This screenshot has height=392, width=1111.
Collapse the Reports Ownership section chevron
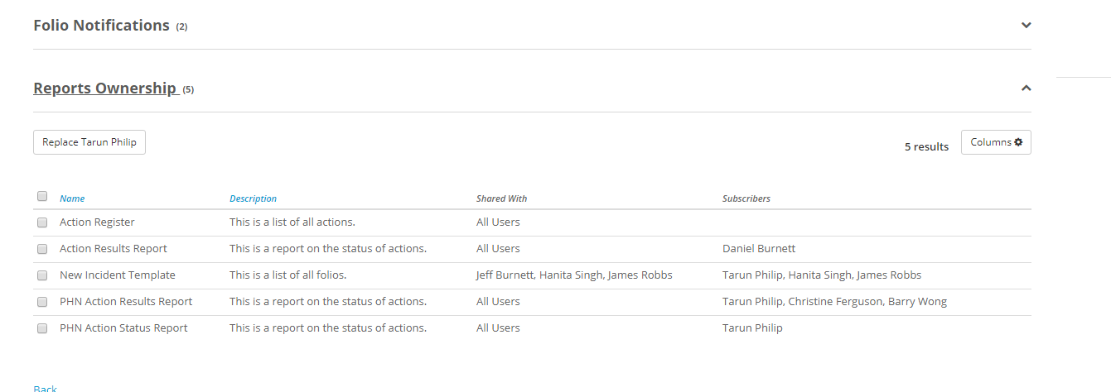[x=1026, y=88]
